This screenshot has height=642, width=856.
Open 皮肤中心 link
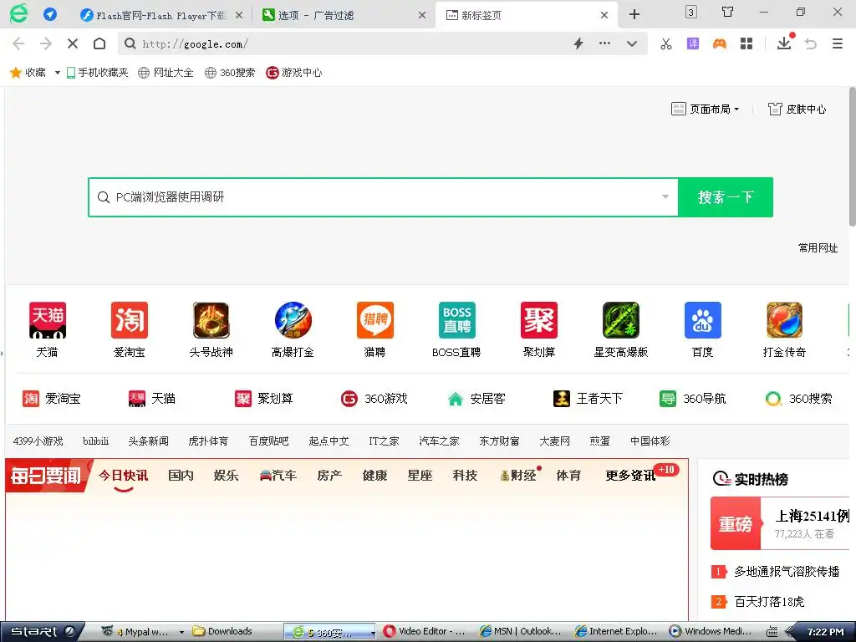(x=797, y=110)
